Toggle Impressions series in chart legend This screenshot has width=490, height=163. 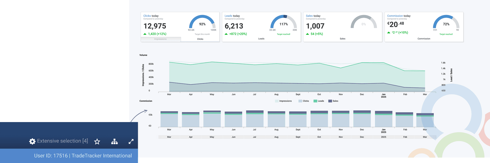pyautogui.click(x=283, y=101)
